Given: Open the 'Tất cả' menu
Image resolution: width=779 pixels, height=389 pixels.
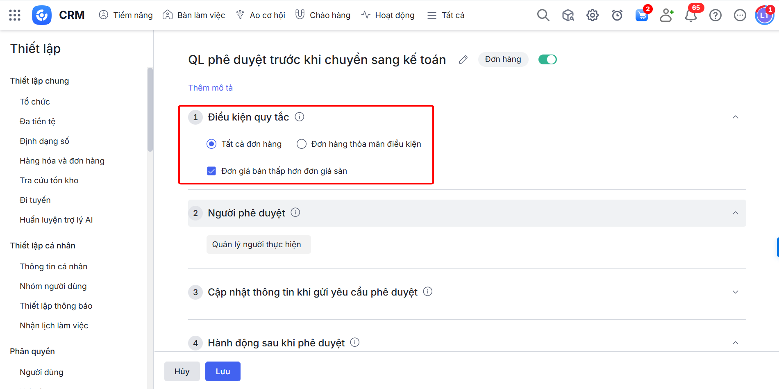Looking at the screenshot, I should (446, 15).
